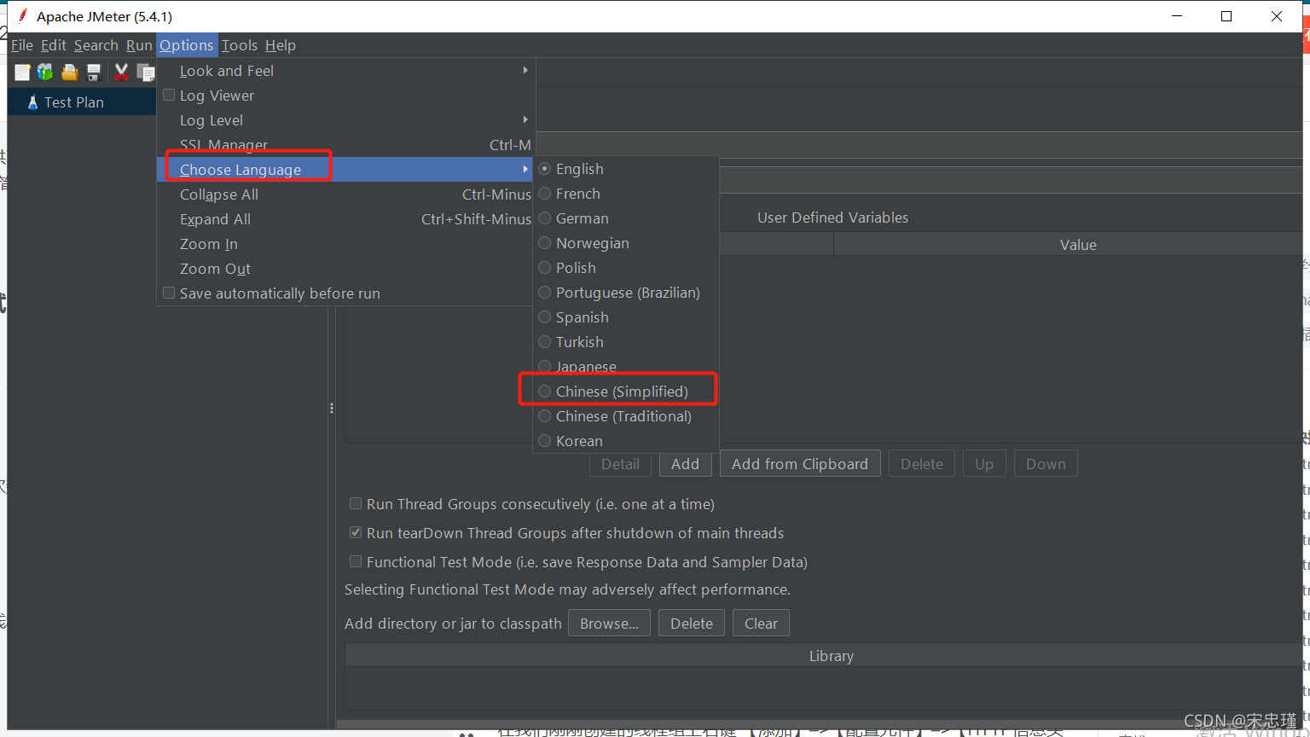
Task: Open the Help menu
Action: pyautogui.click(x=281, y=45)
